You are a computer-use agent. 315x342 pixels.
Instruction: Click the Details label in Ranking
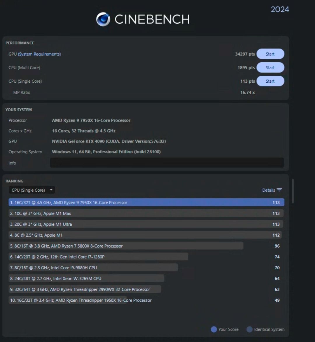269,190
